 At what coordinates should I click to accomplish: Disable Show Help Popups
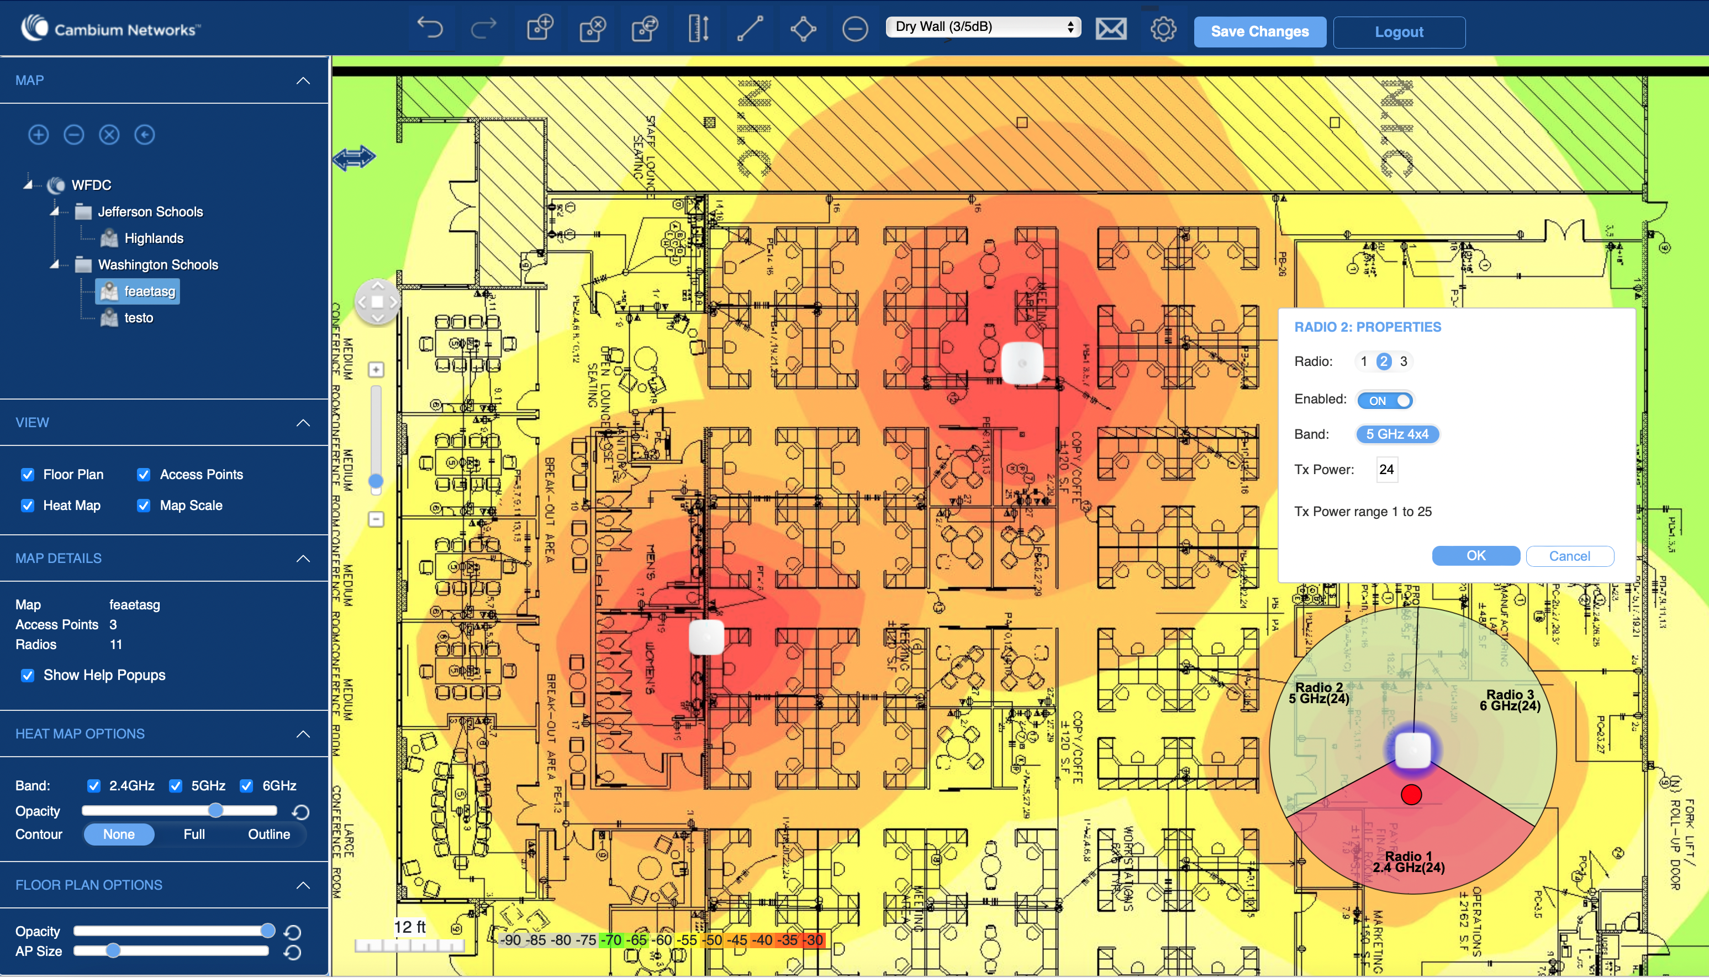tap(28, 676)
